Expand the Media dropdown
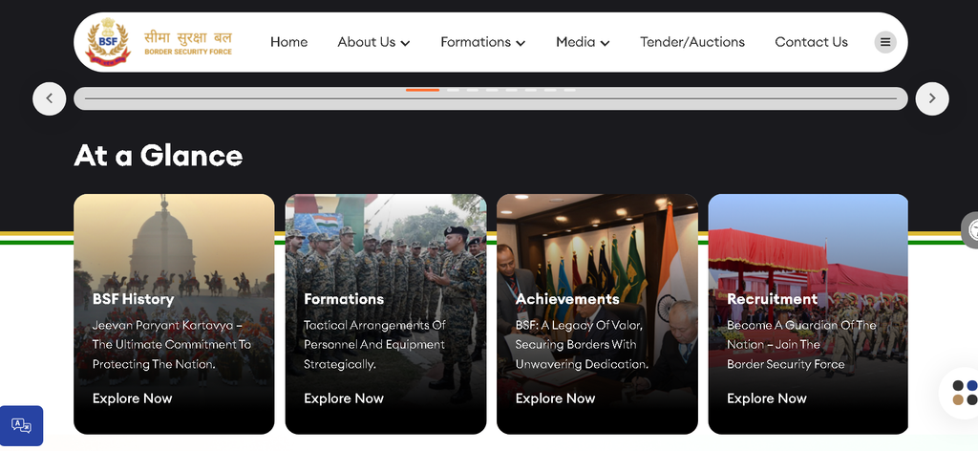This screenshot has width=978, height=451. coord(583,42)
